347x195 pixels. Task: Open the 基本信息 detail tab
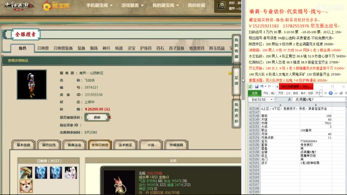point(24,145)
